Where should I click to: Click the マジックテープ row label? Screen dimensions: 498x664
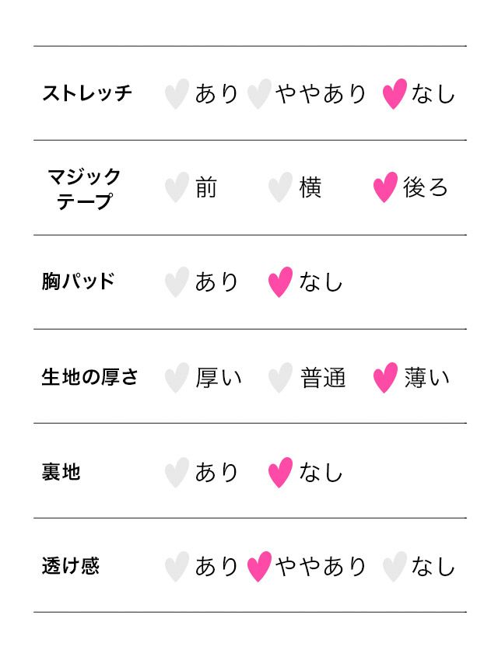[84, 188]
